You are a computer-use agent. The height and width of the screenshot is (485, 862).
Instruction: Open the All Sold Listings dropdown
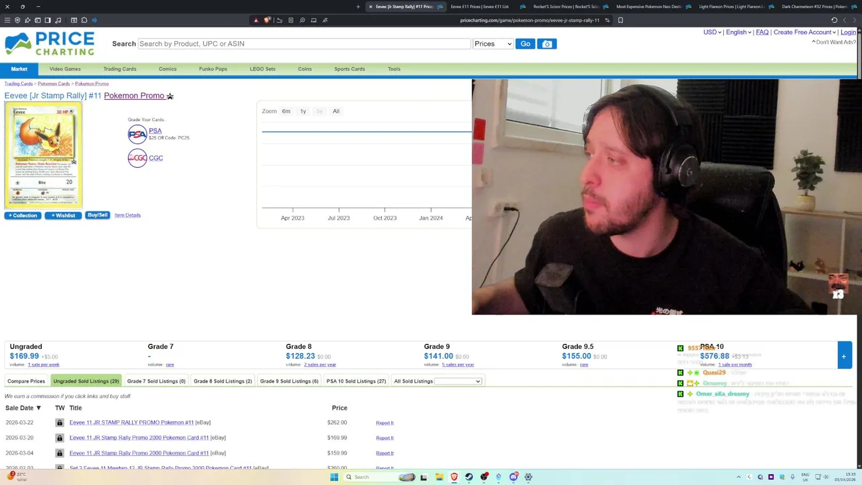458,381
